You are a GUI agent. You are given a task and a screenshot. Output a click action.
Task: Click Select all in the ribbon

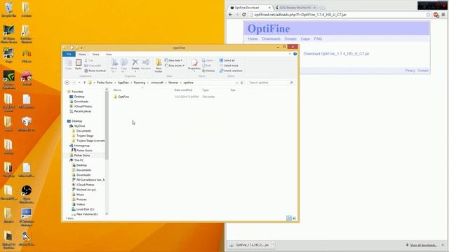227,60
